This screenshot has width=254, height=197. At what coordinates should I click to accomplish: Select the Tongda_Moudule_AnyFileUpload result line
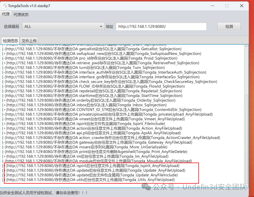(x=97, y=161)
